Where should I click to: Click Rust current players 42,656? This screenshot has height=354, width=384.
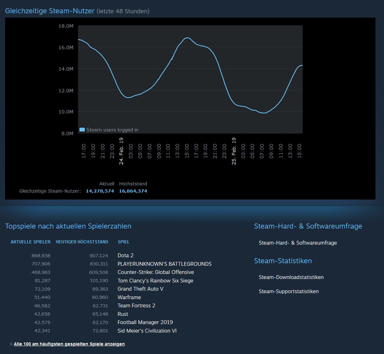click(42, 314)
